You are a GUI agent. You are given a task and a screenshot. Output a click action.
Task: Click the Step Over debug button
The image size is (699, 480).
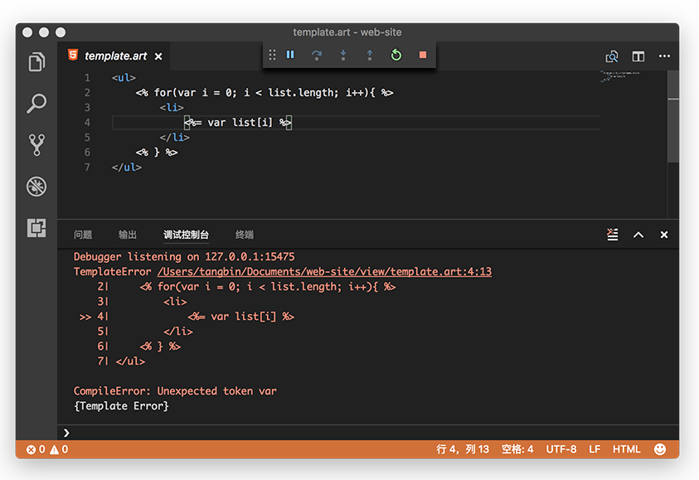point(317,55)
